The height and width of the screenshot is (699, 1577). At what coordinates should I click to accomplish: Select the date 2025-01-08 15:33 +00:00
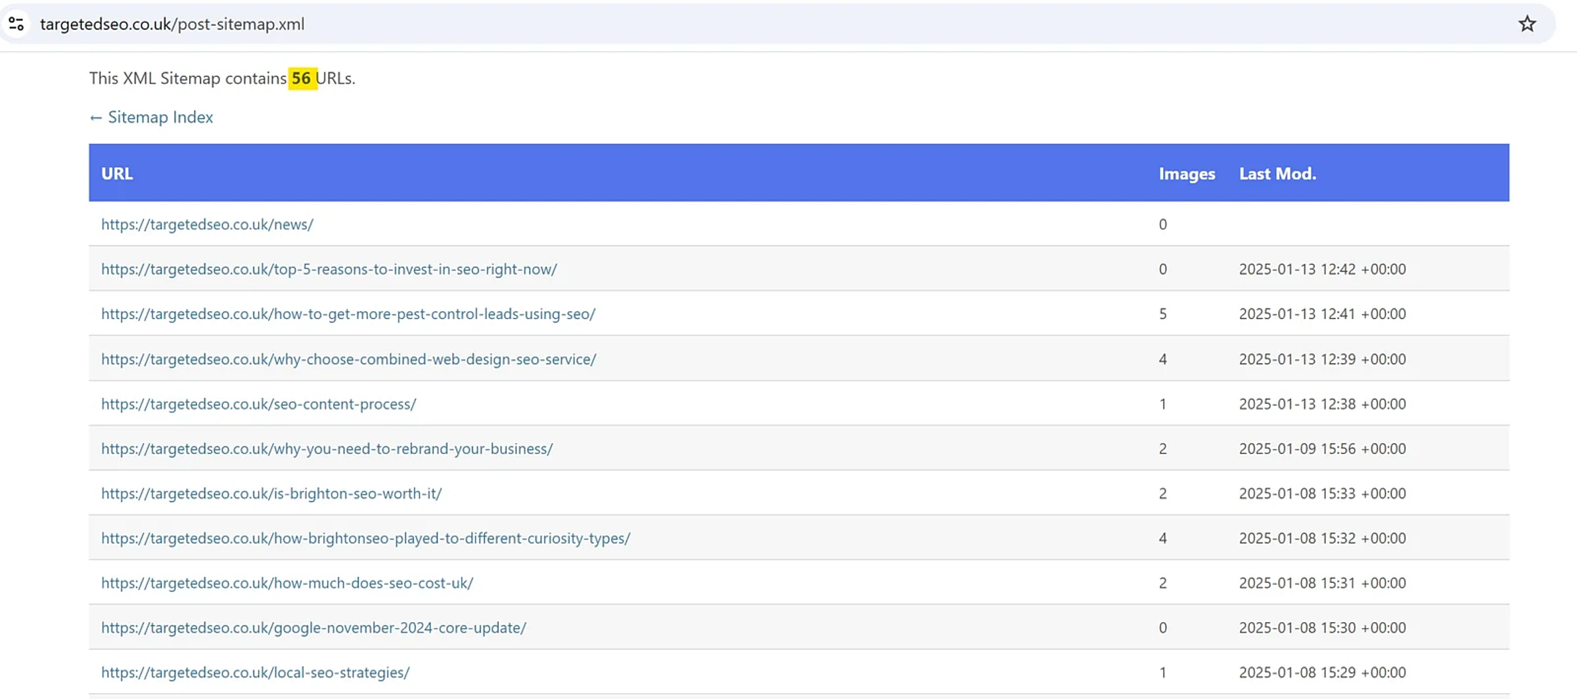1322,493
